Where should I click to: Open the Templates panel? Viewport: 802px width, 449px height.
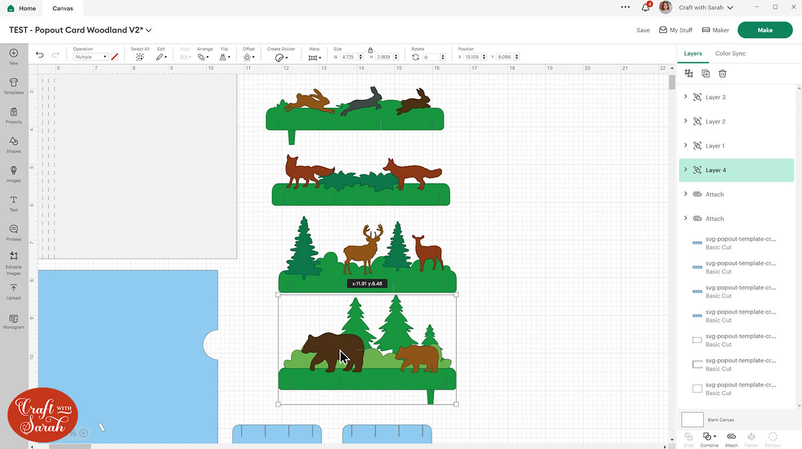(13, 86)
